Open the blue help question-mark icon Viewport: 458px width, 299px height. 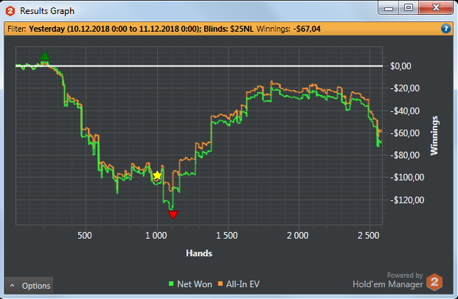pyautogui.click(x=445, y=29)
